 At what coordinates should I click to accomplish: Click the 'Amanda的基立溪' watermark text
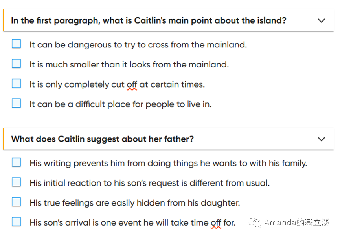point(296,222)
